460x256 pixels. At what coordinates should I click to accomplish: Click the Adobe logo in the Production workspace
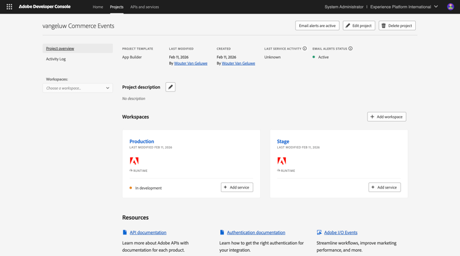tap(134, 161)
